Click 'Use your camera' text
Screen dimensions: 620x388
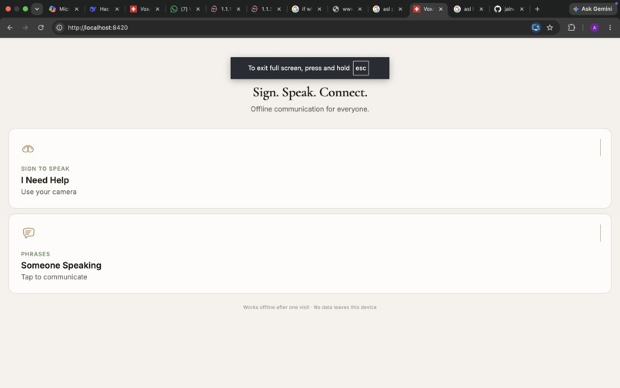pyautogui.click(x=48, y=192)
